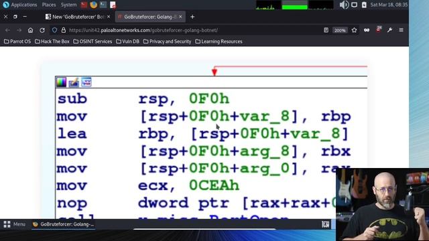Bookmark this page with the star
Viewport: 429px width, 241px height.
point(355,30)
